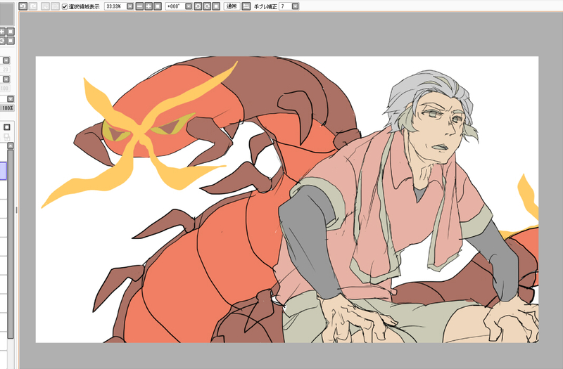Click navigator reset rotation square icon

click(11, 41)
